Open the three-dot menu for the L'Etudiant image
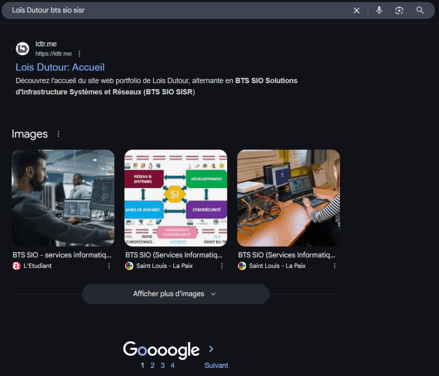This screenshot has width=439, height=376. 109,266
